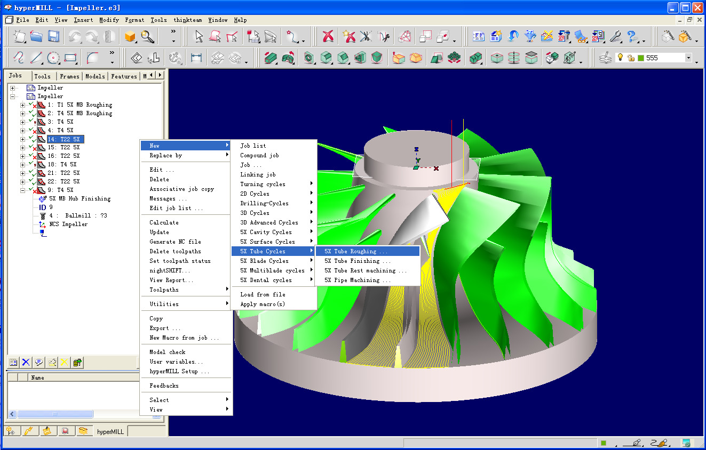Click the Save floppy disk icon
The image size is (706, 450).
coord(53,36)
